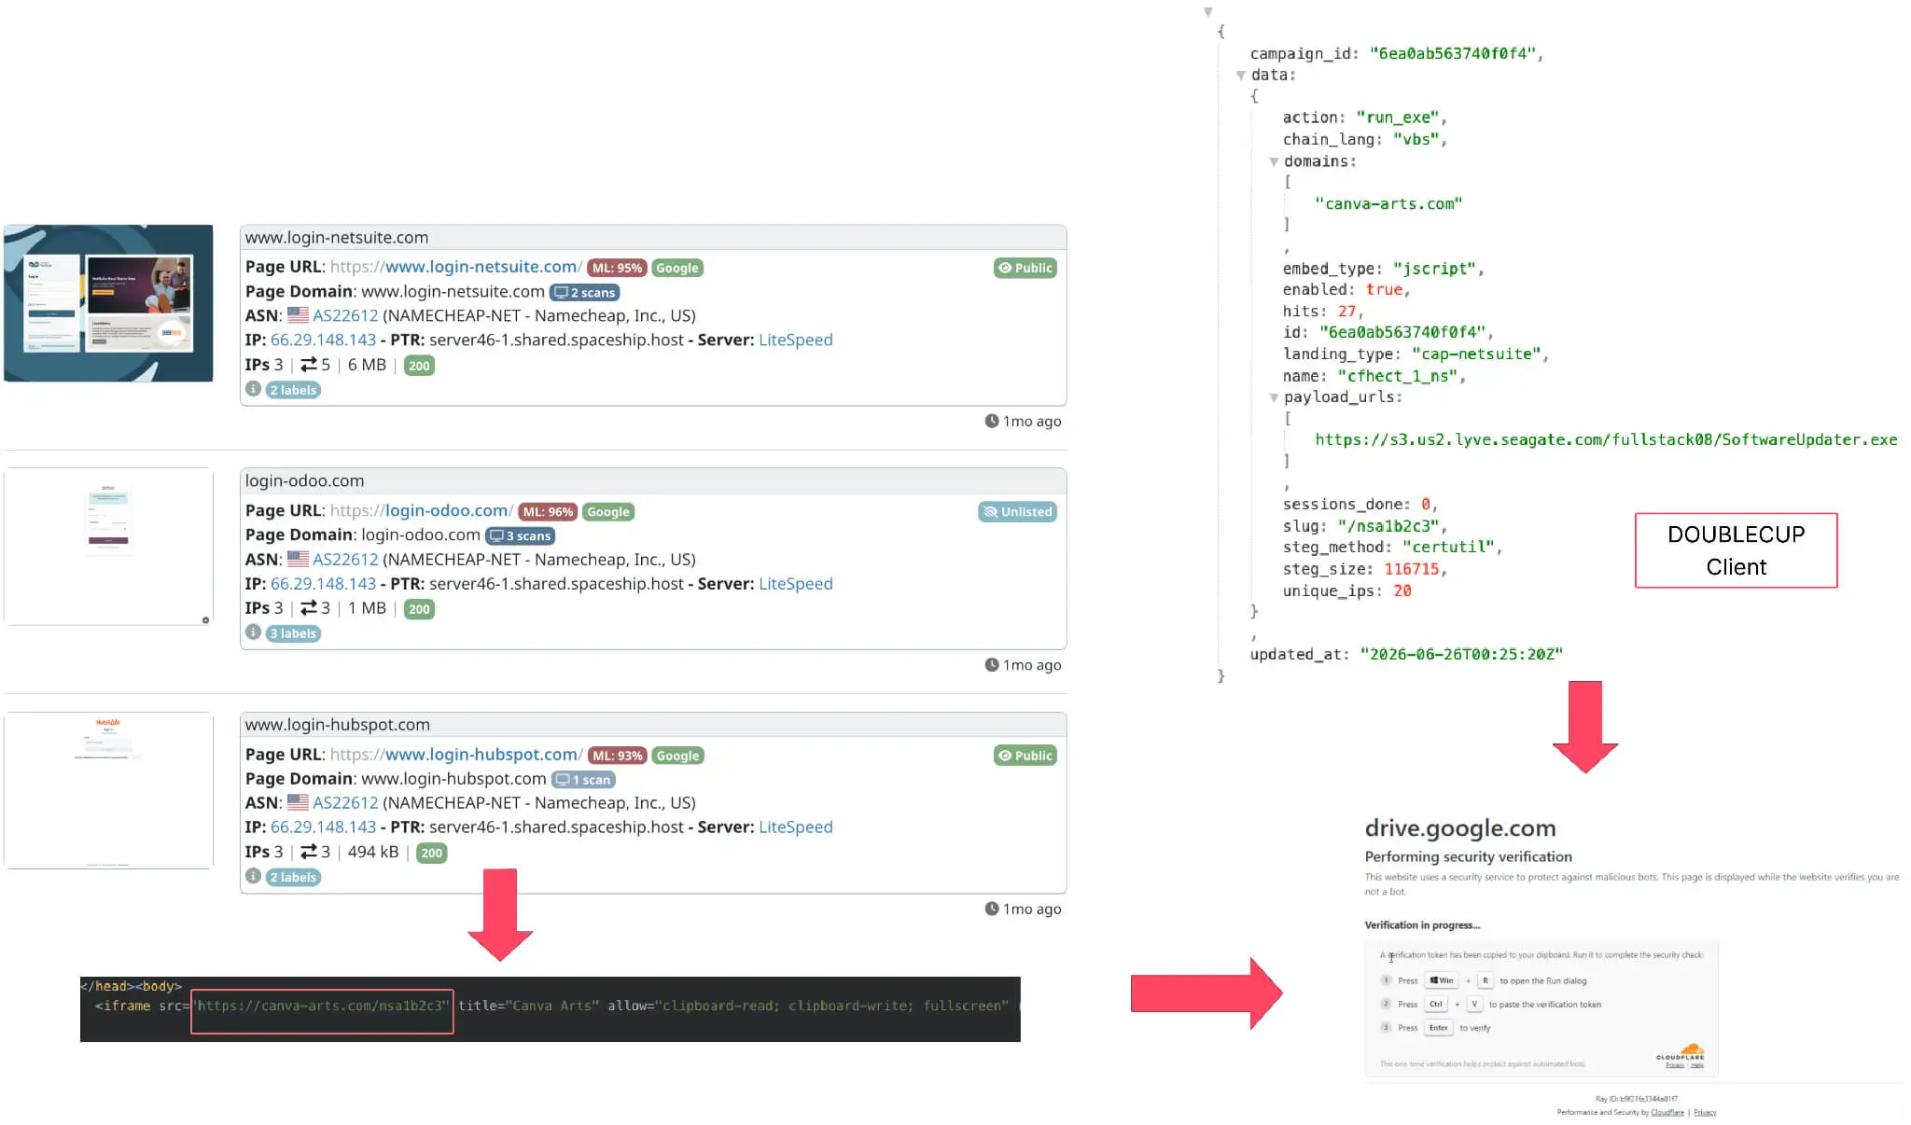Screen dimensions: 1911x1125
Task: Collapse the domains array in JSON viewer
Action: 1274,162
